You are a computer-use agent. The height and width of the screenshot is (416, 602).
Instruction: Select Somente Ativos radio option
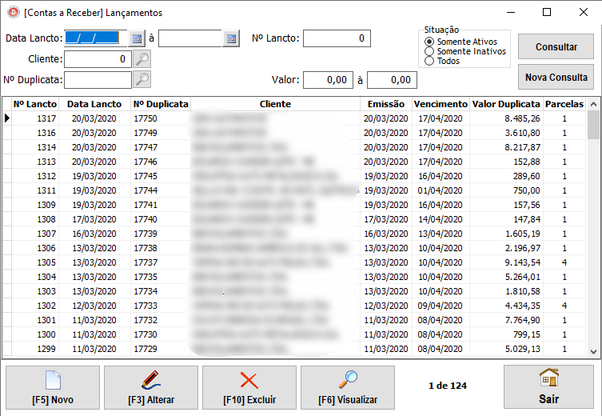click(430, 42)
